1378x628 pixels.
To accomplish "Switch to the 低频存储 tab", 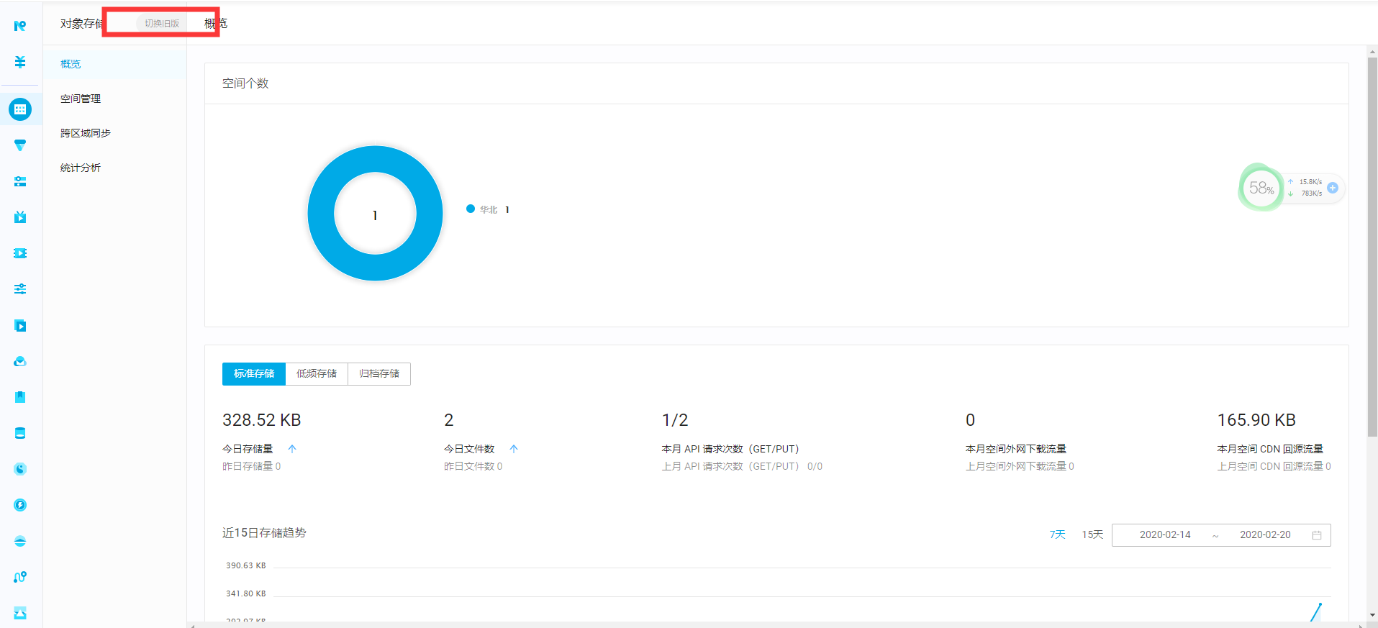I will click(x=317, y=374).
